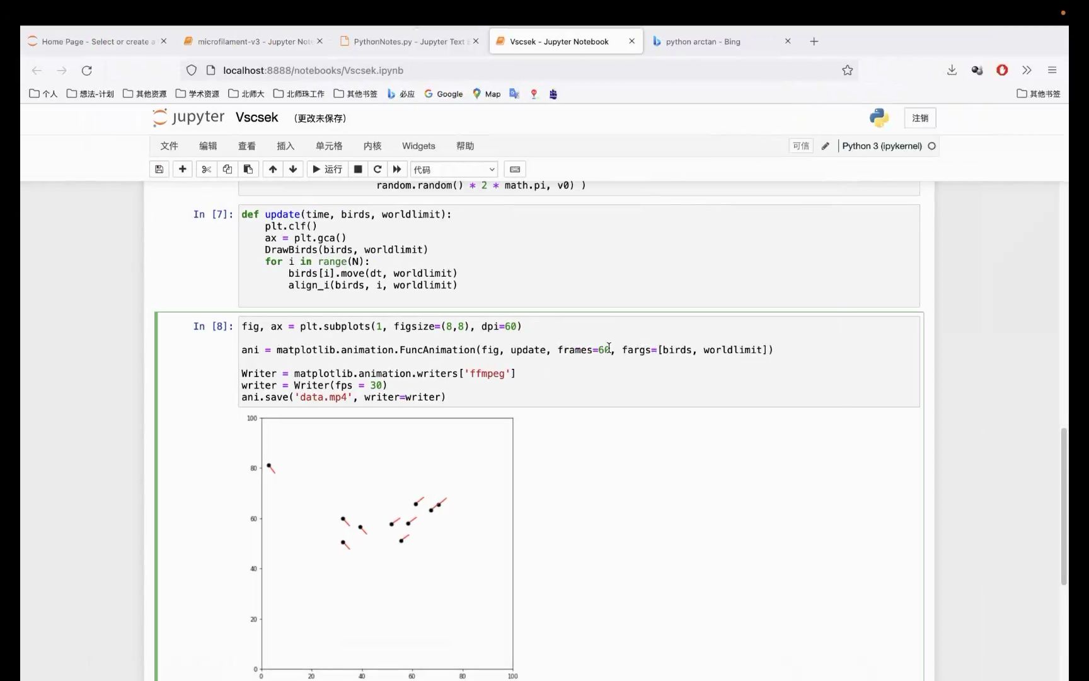Open the 查看 menu
The height and width of the screenshot is (681, 1089).
point(247,146)
